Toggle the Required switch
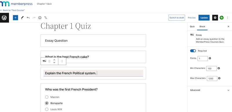The image size is (232, 112). [193, 51]
